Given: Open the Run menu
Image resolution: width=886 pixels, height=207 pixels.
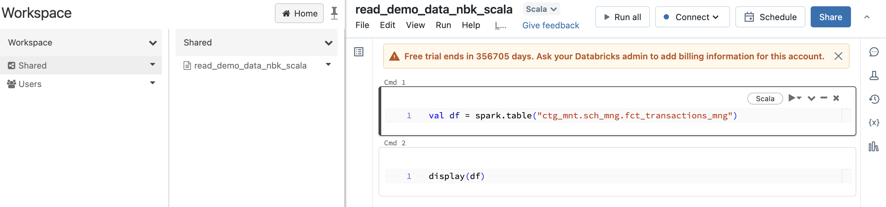Looking at the screenshot, I should pos(443,25).
